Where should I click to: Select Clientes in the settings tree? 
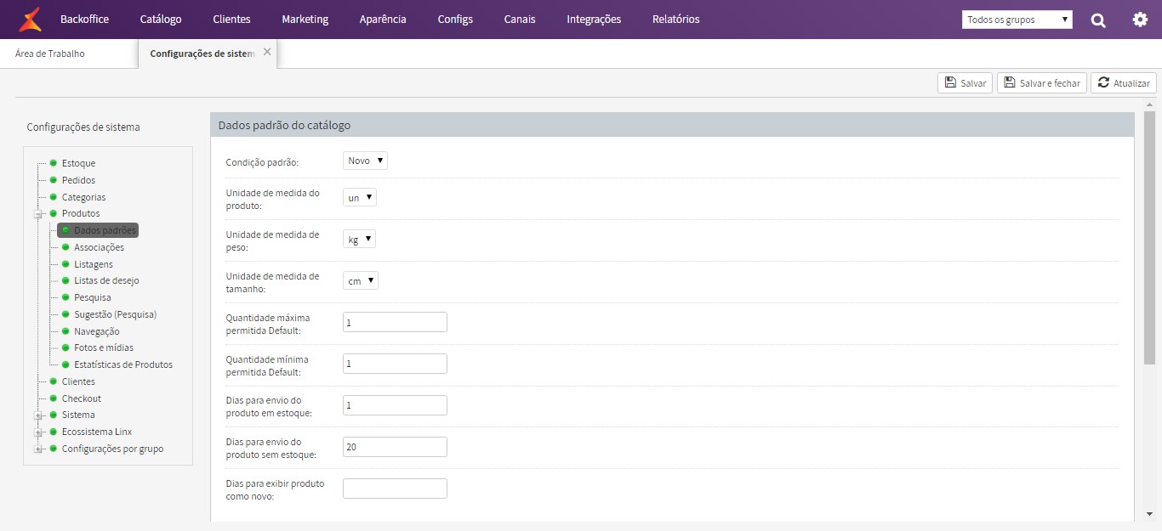pyautogui.click(x=78, y=381)
